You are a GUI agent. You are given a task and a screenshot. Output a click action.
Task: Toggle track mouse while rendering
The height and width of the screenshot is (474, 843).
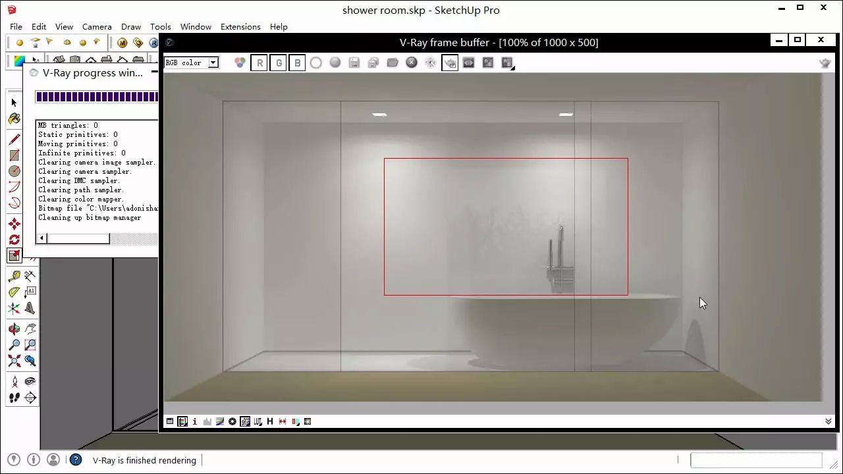(x=431, y=63)
